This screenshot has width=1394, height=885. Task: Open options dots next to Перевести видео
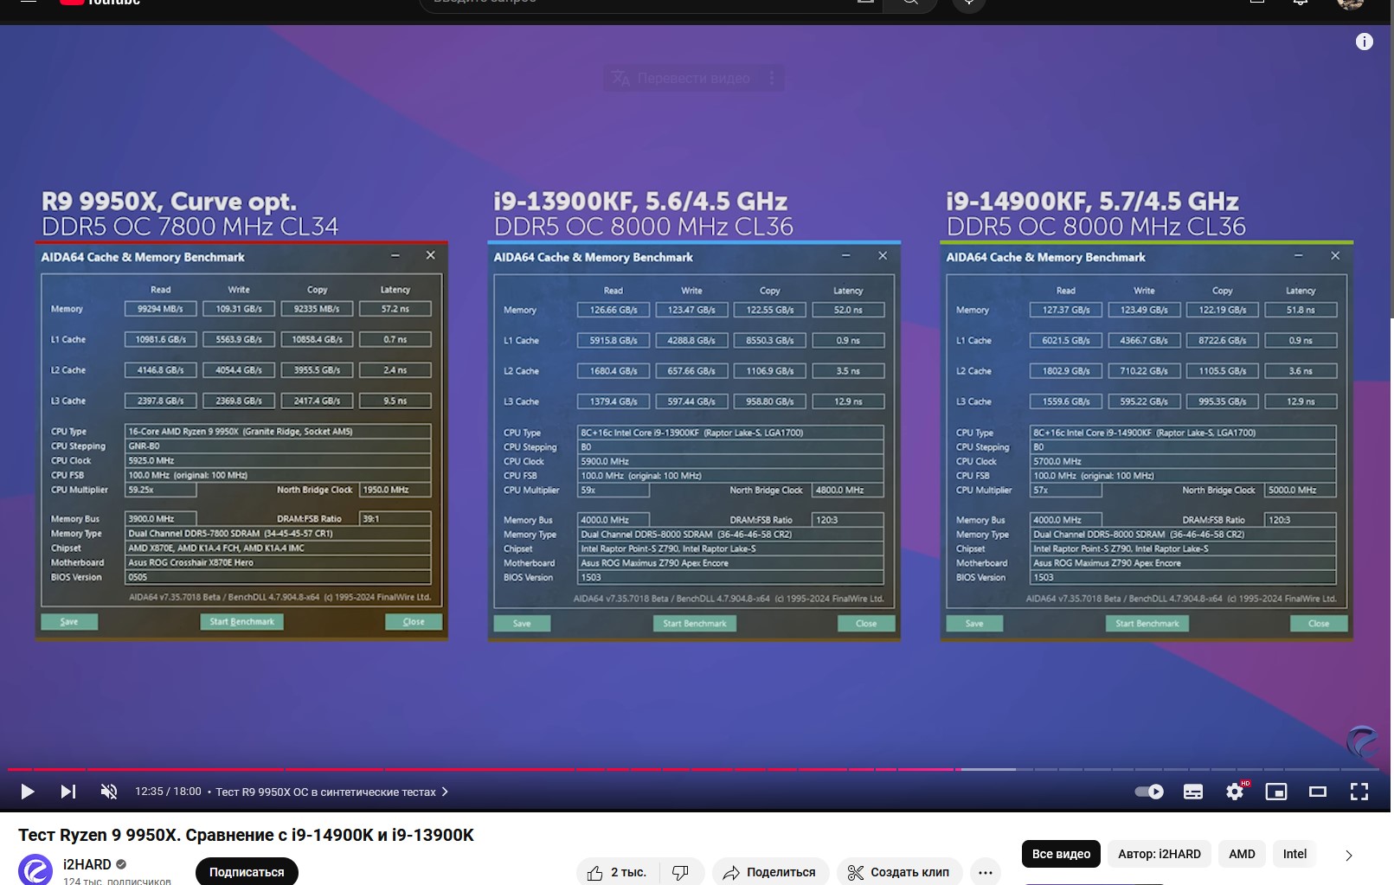coord(772,78)
